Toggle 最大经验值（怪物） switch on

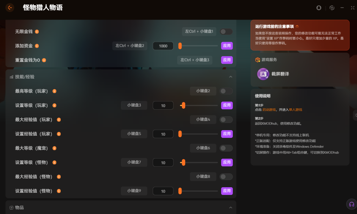pos(226,177)
